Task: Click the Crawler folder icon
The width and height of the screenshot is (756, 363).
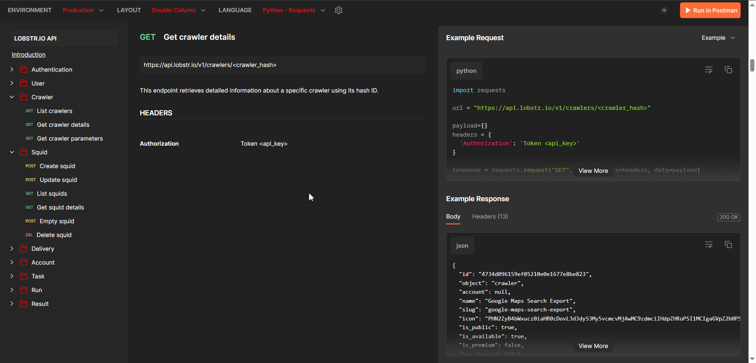Action: (x=24, y=97)
